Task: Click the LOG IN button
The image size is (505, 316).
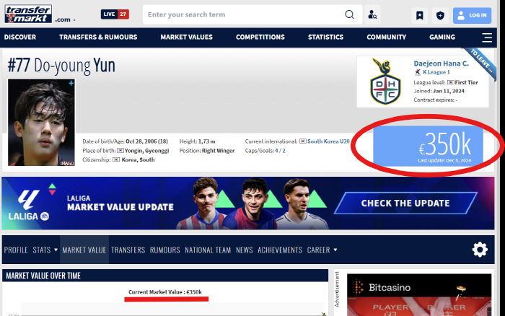Action: 472,15
